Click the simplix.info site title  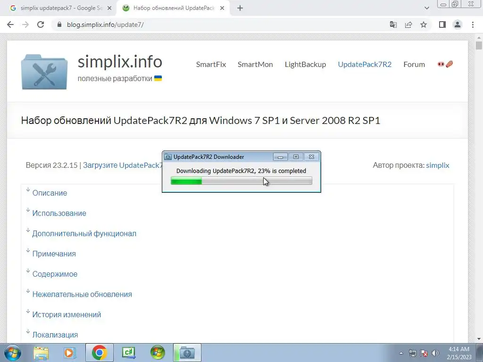[x=120, y=62]
